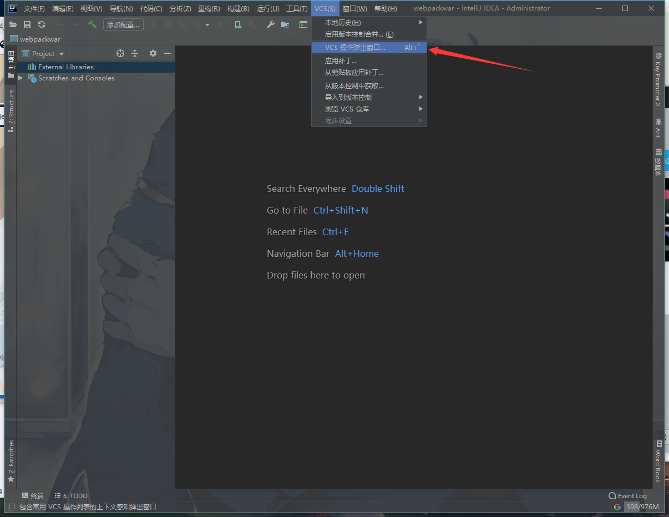The width and height of the screenshot is (669, 517).
Task: Expand the Scratches and Consoles node
Action: [21, 78]
